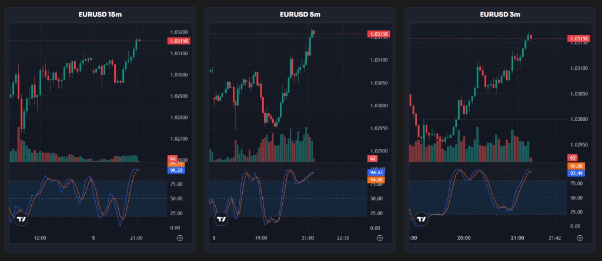Click the TradingView logo on the EURUSD 15m chart
The height and width of the screenshot is (261, 602).
(x=21, y=219)
